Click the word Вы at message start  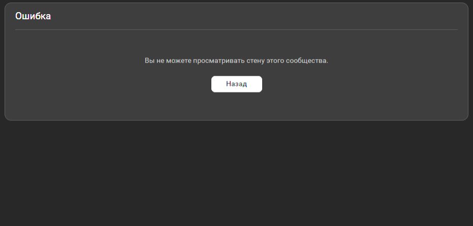(149, 60)
